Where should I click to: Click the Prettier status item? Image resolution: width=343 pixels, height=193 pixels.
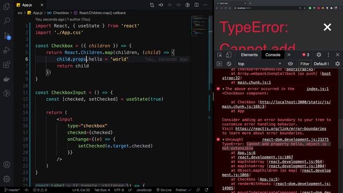(183, 190)
